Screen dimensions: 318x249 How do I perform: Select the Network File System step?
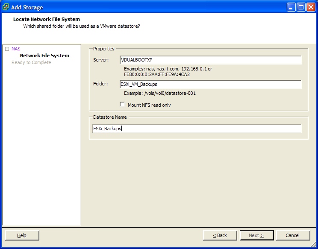click(44, 56)
